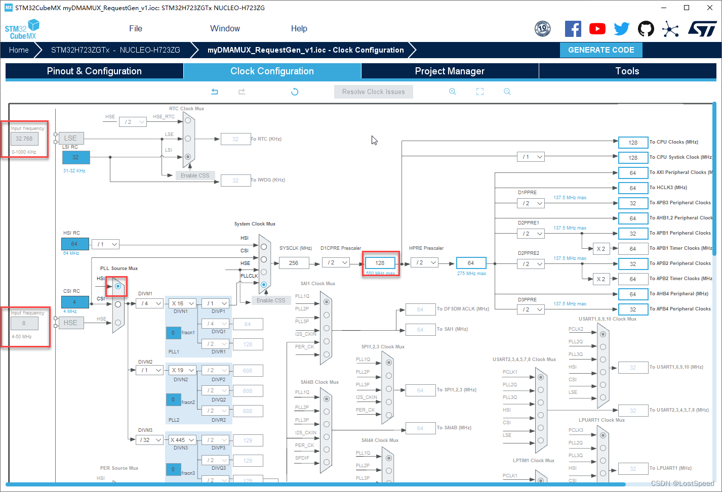The height and width of the screenshot is (492, 722).
Task: Click Resolve Clock Issues button
Action: coord(374,92)
